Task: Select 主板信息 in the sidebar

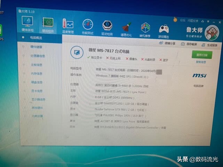Action: point(37,65)
